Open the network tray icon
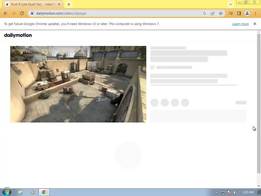 click(223, 192)
